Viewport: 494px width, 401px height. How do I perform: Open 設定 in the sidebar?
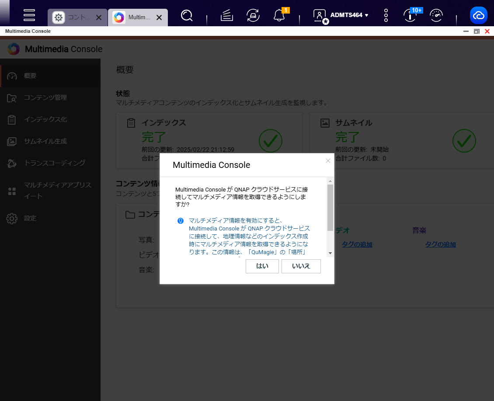point(50,218)
